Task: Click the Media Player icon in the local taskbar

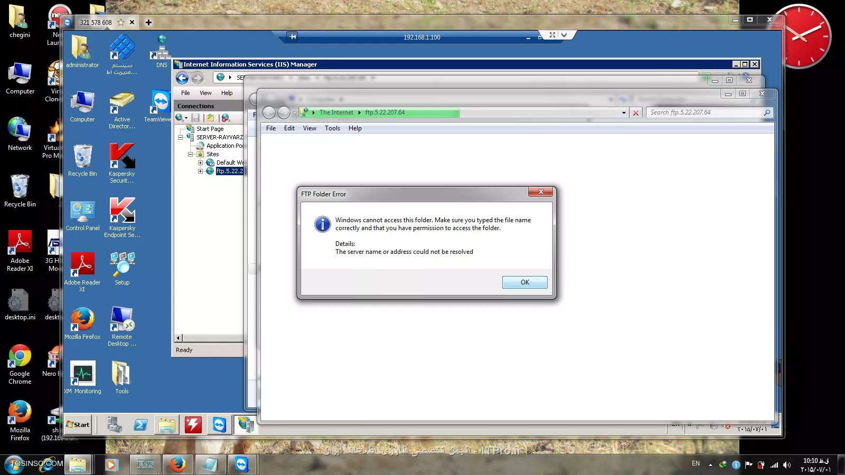Action: coord(111,464)
